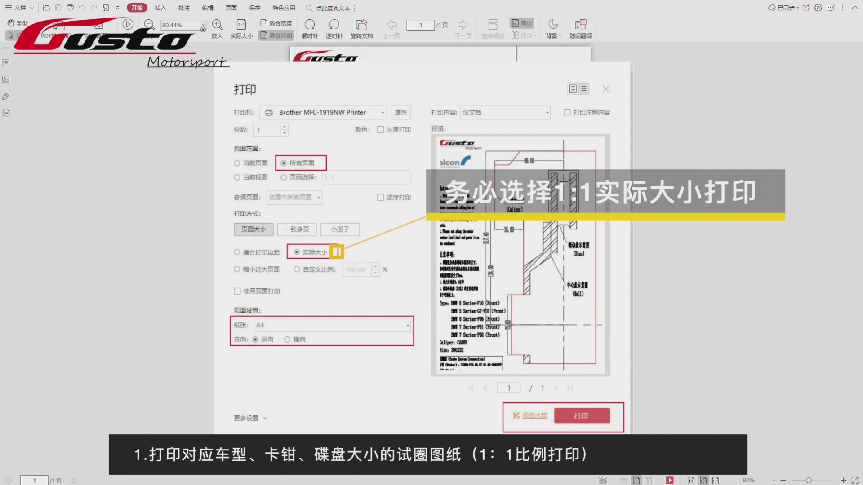Open the Brother MFC-1919NW printer dropdown
Viewport: 863px width, 485px height.
[323, 112]
